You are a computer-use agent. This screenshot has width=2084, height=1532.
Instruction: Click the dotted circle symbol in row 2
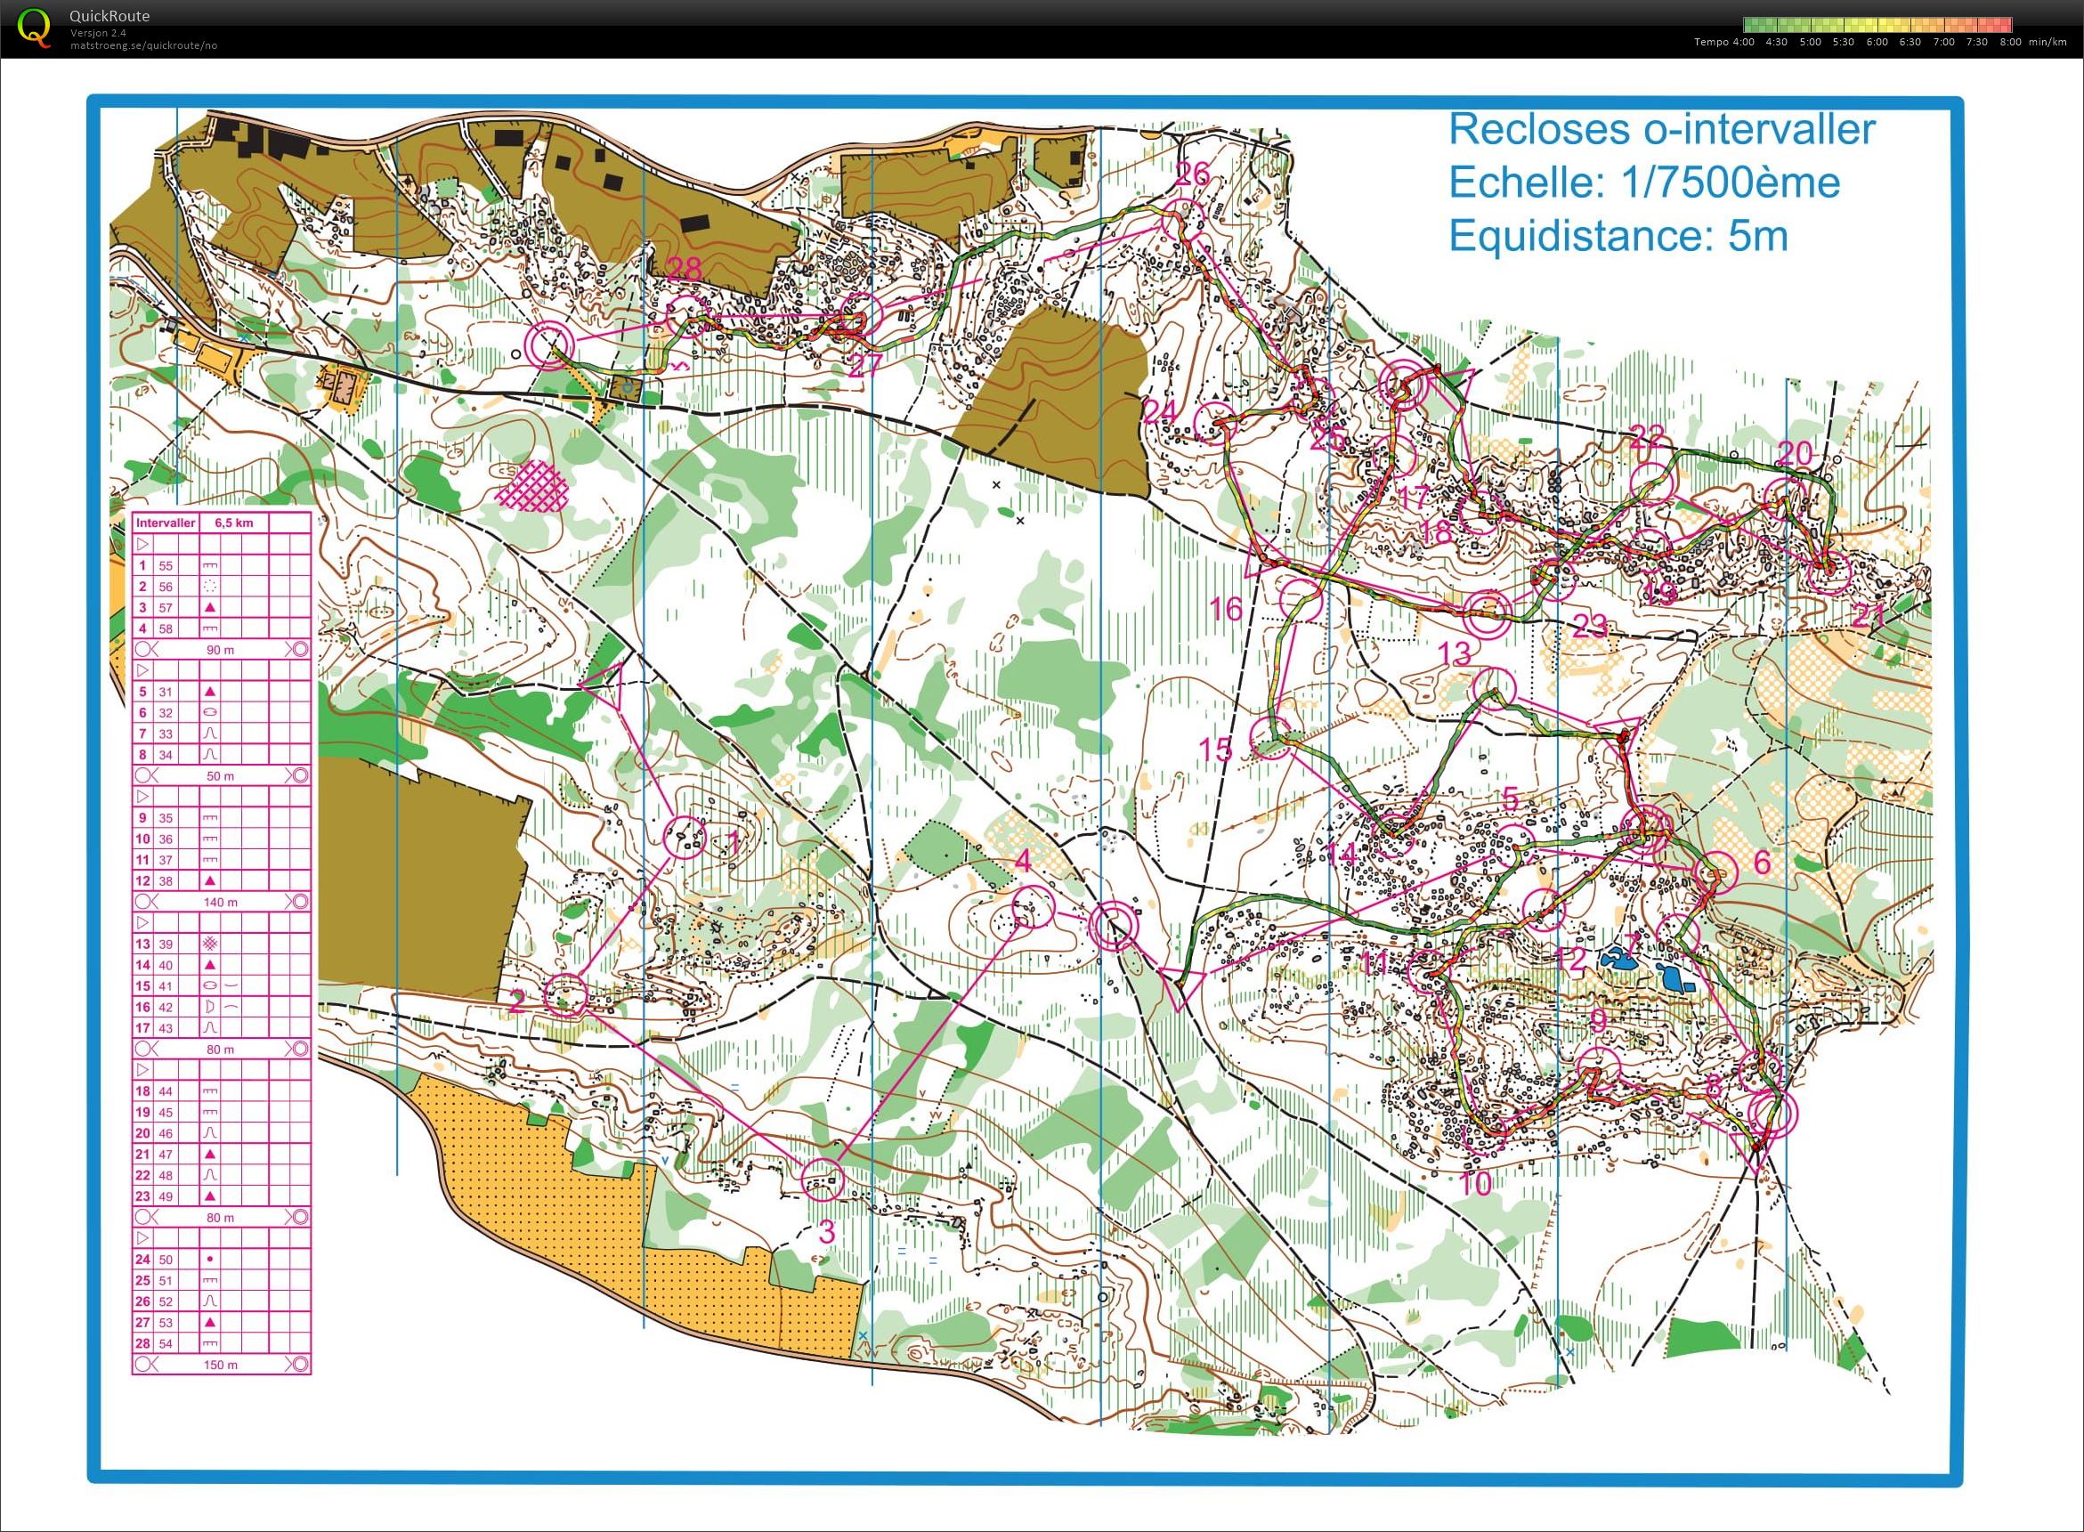(x=209, y=586)
